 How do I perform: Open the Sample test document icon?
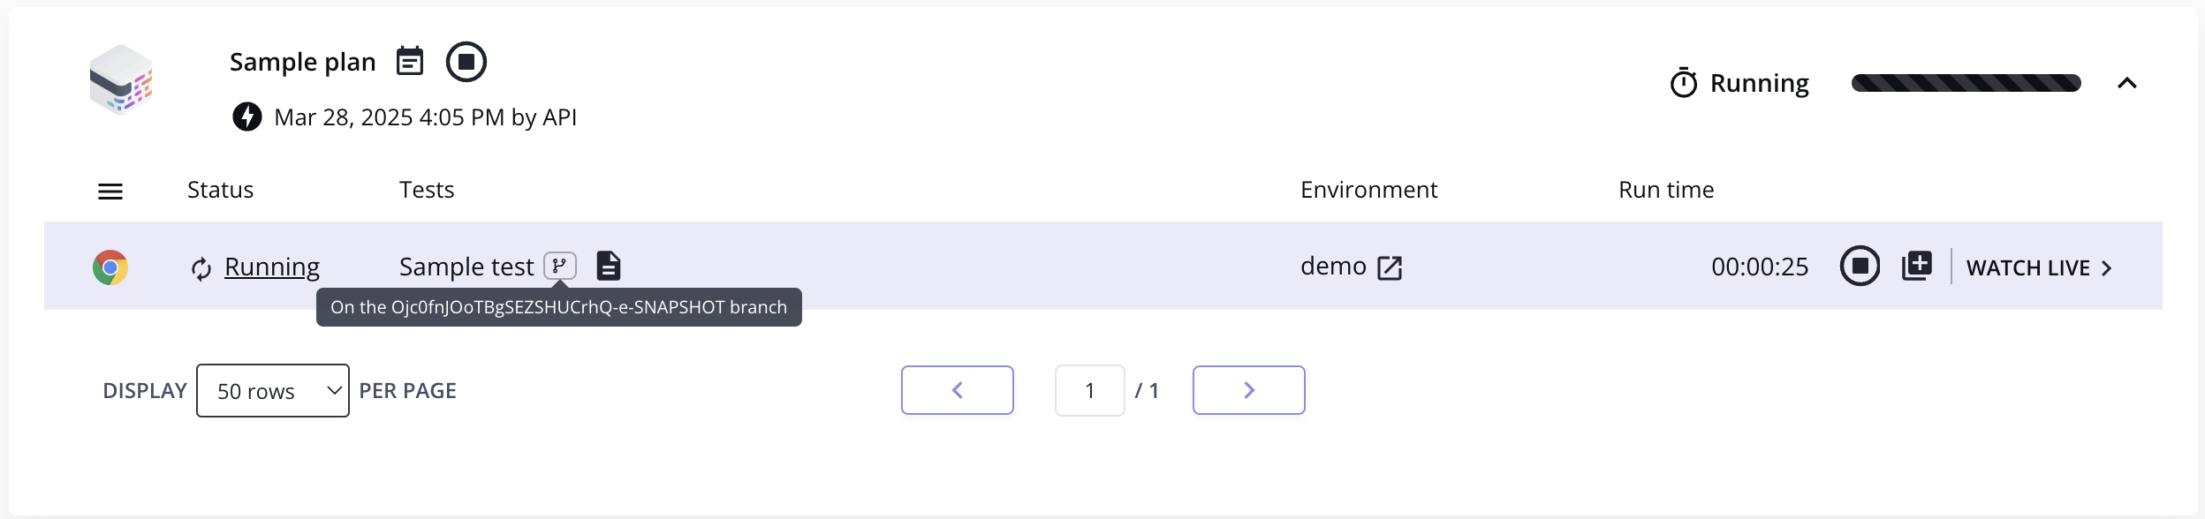click(x=609, y=266)
